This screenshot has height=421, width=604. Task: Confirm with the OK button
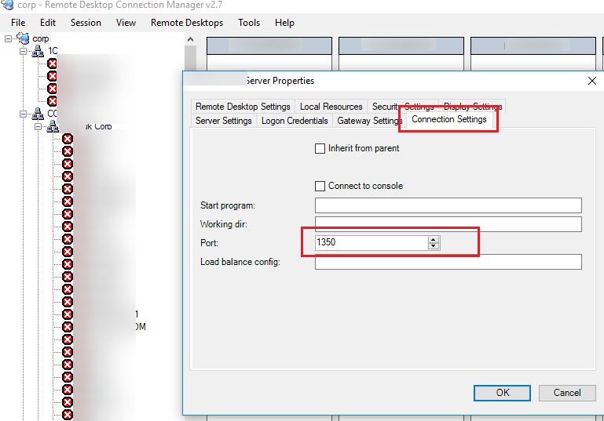tap(502, 393)
